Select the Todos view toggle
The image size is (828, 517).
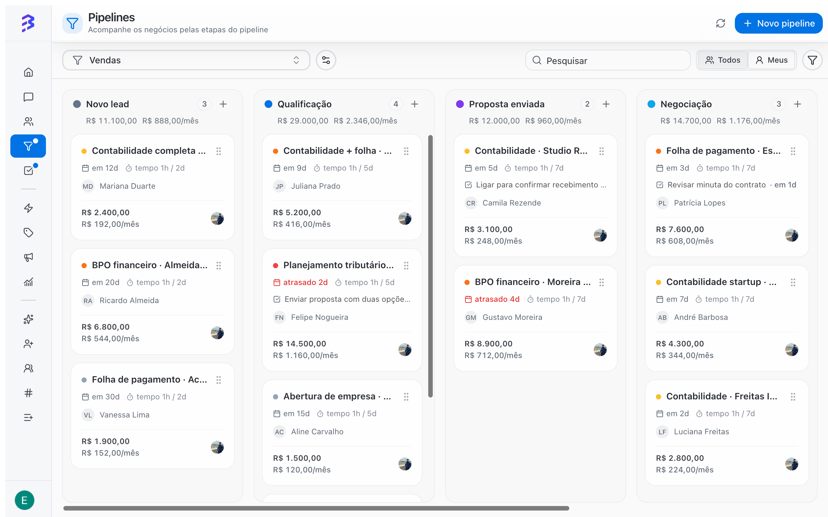coord(723,60)
